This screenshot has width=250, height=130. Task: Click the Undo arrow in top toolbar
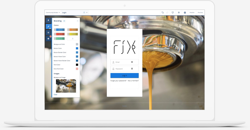(163, 13)
